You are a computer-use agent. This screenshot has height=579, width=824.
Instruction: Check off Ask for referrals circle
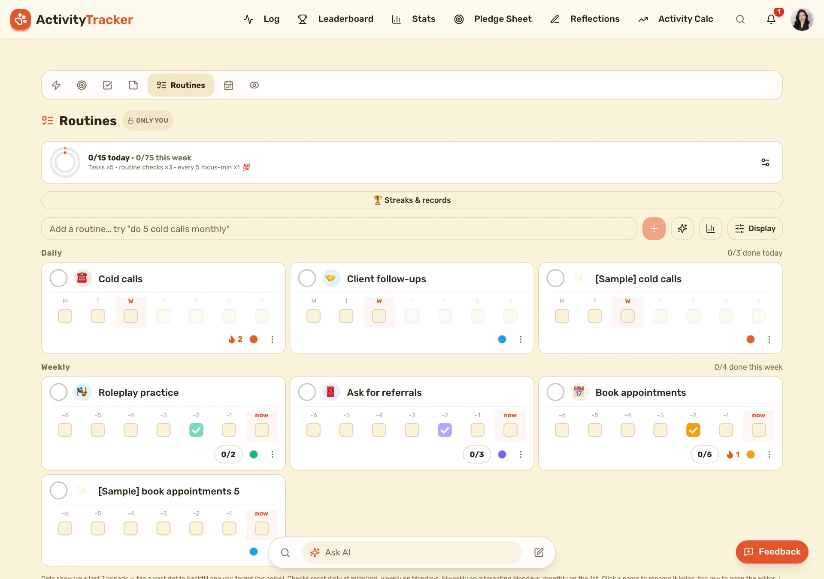307,392
